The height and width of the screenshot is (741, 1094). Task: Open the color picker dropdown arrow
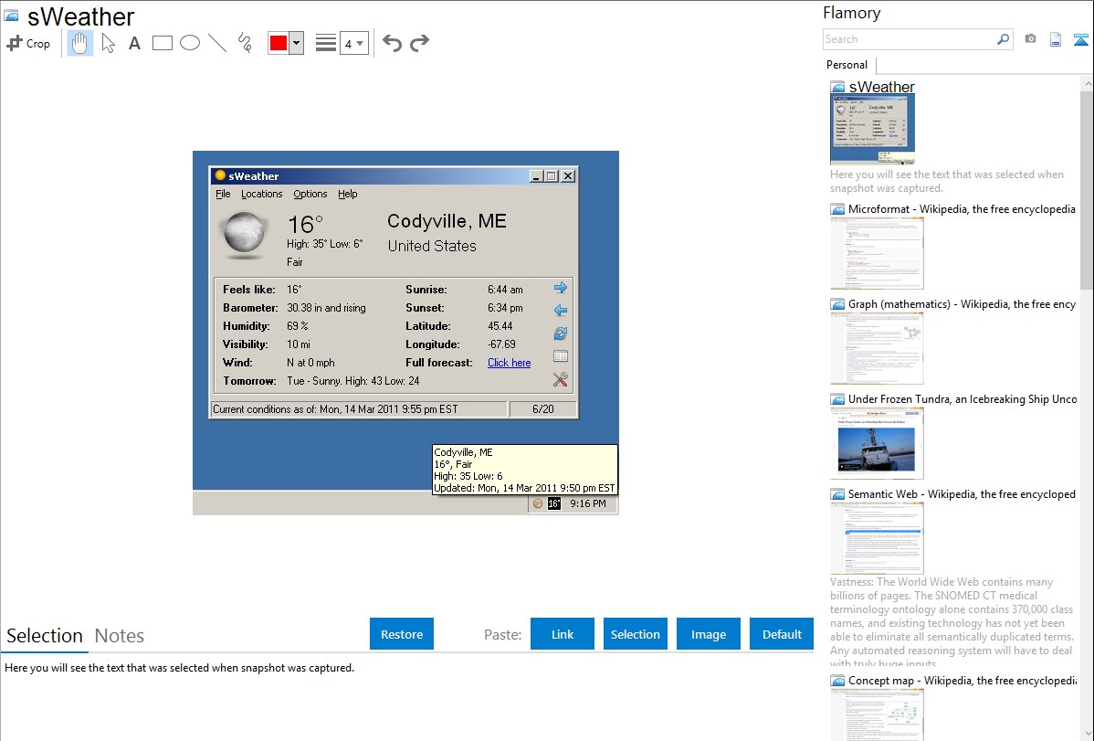tap(297, 43)
